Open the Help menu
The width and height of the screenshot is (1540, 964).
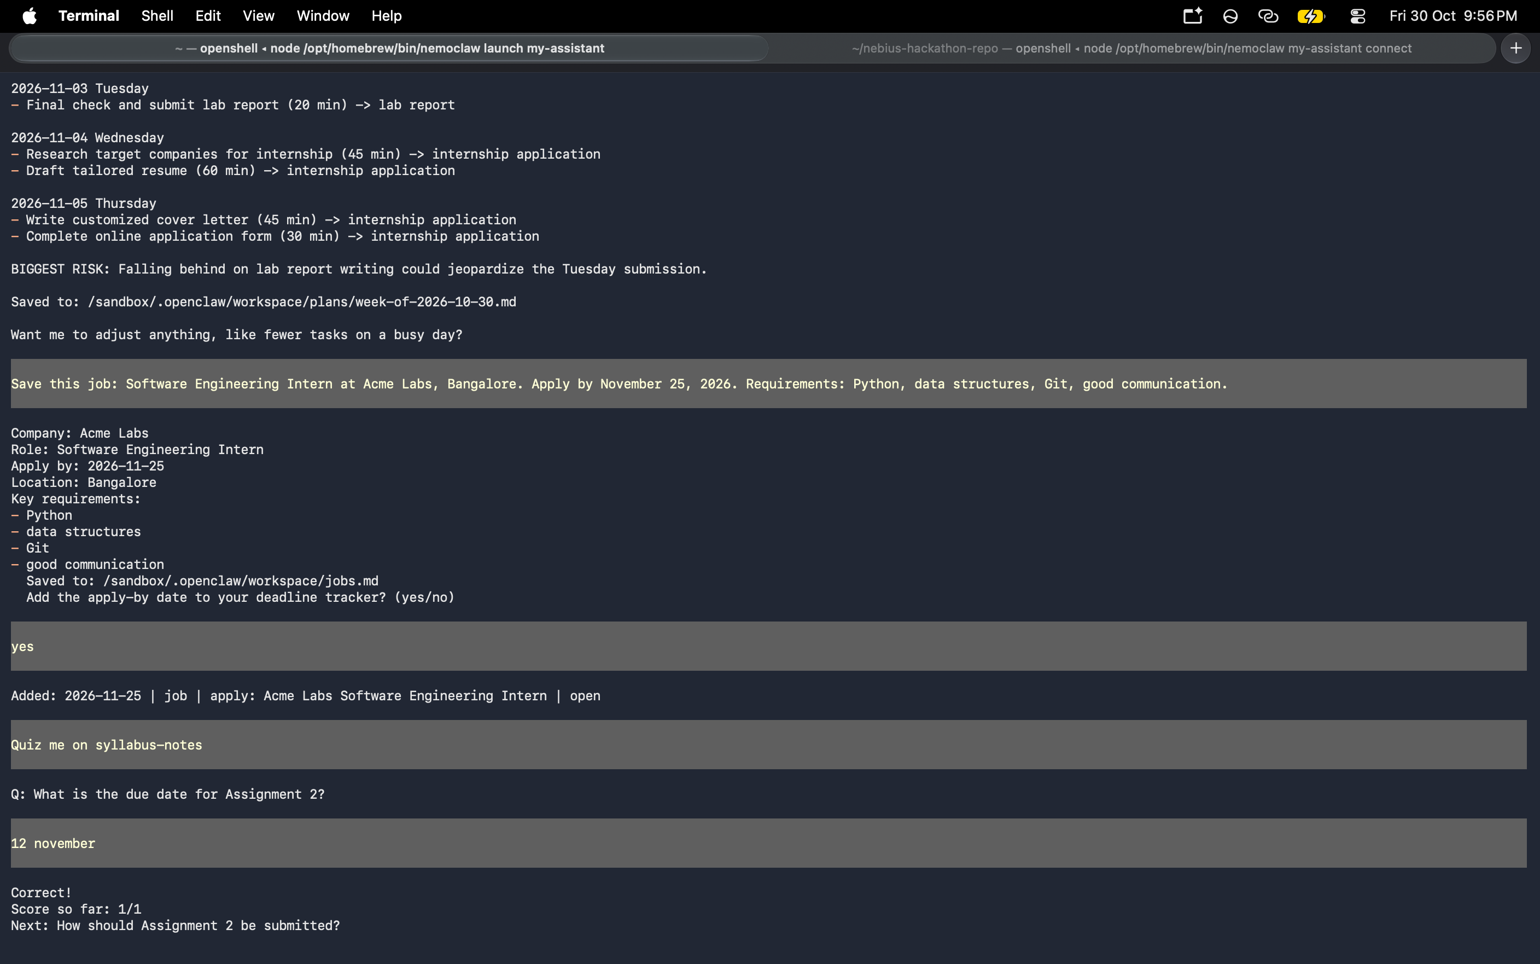(387, 16)
